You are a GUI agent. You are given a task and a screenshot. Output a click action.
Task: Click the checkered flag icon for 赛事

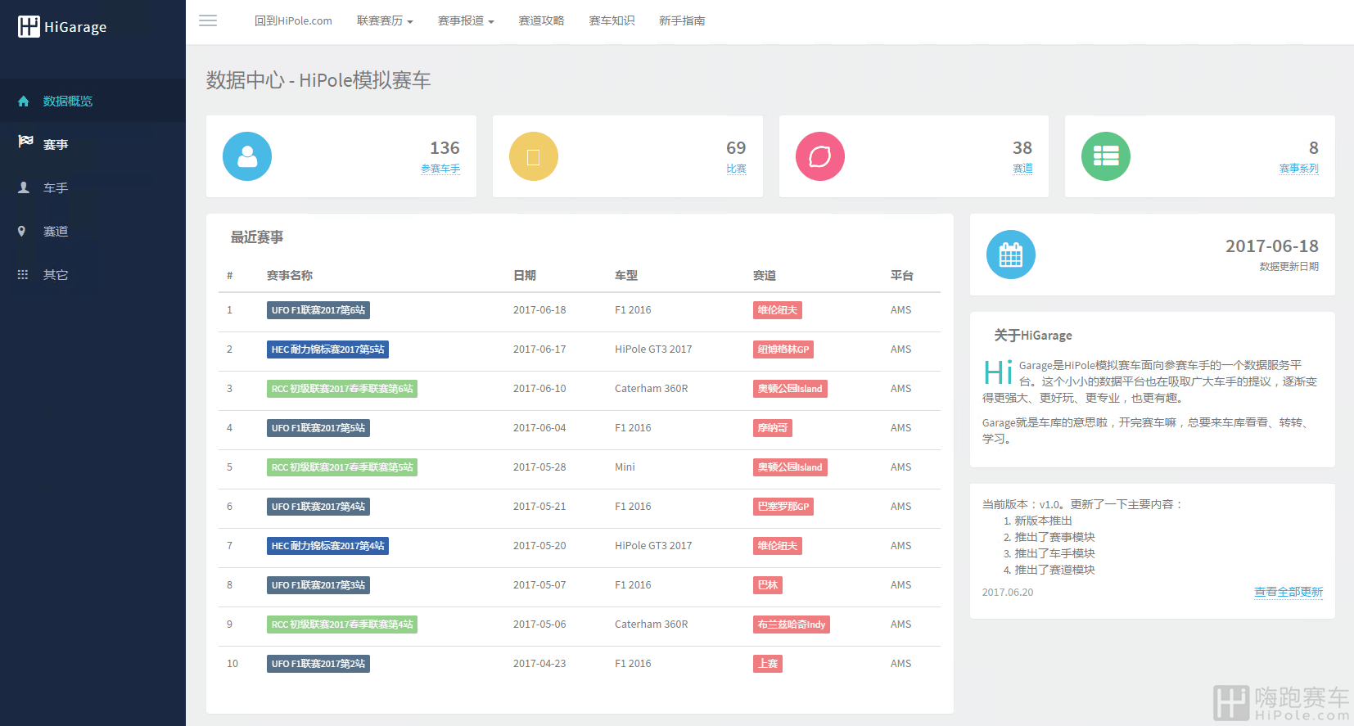25,141
